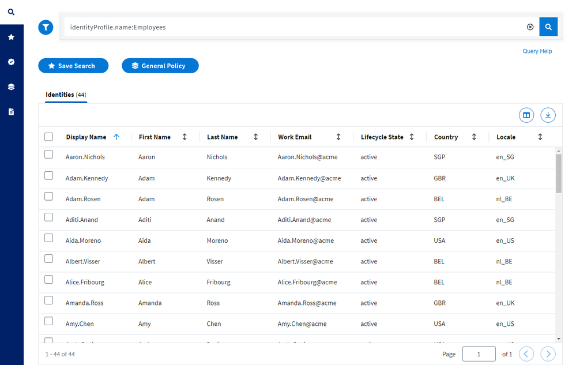Open the column chooser icon

pos(526,115)
